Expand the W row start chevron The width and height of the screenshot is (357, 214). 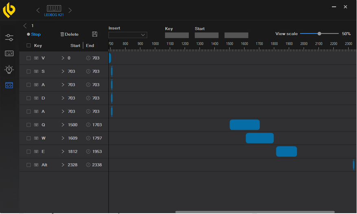point(63,138)
